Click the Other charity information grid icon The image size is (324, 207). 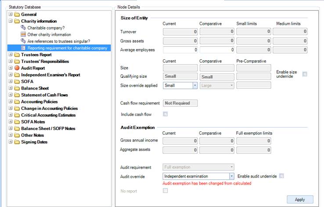pos(23,34)
